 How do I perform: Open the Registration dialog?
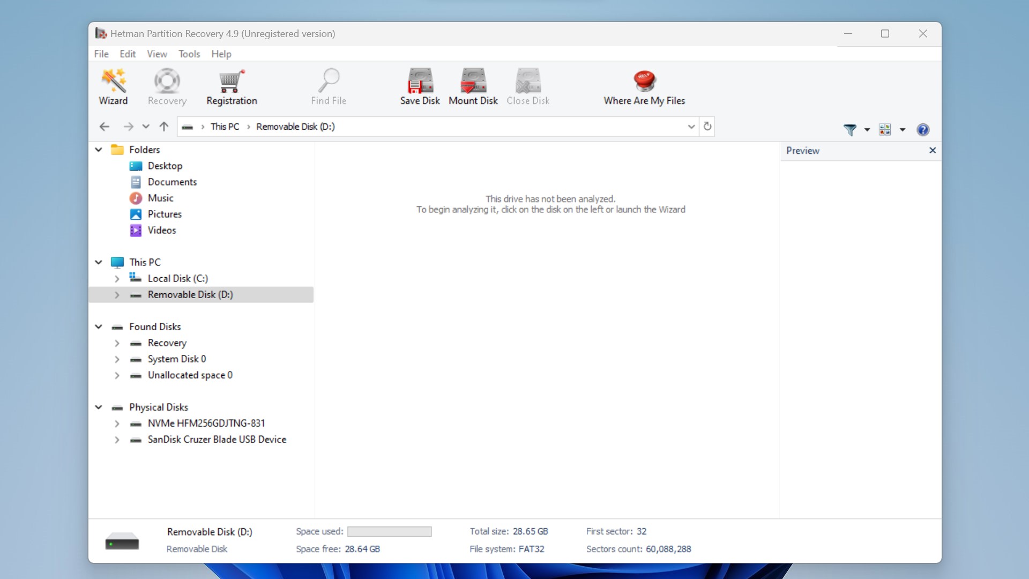pyautogui.click(x=231, y=85)
